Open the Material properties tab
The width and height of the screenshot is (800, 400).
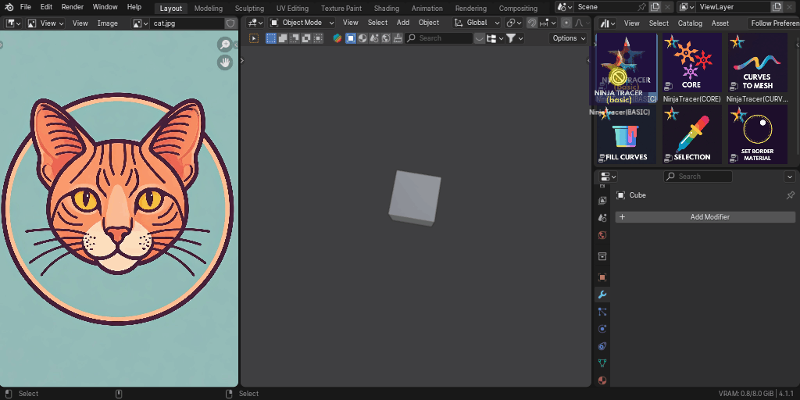(602, 380)
